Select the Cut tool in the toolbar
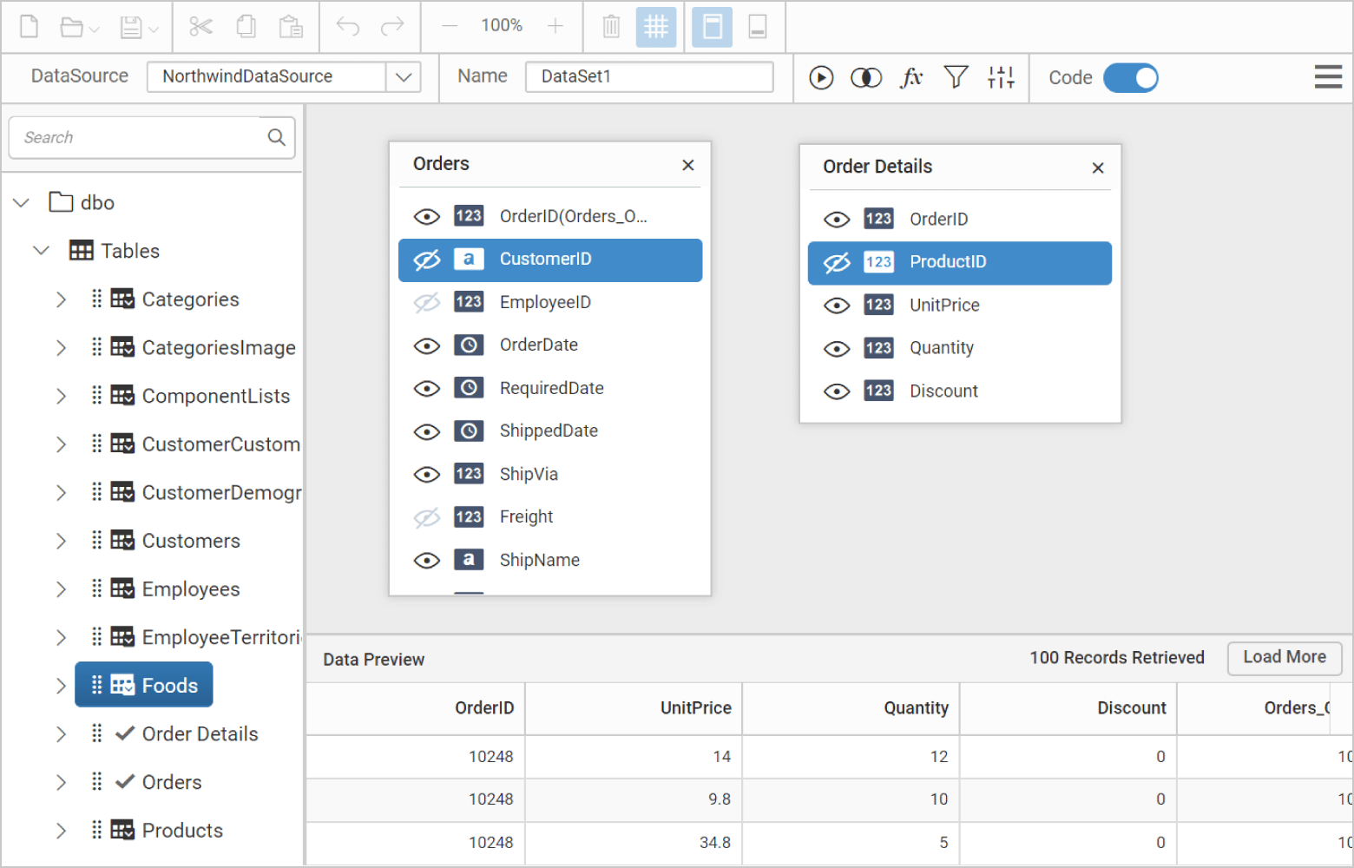Viewport: 1354px width, 868px height. 200,26
